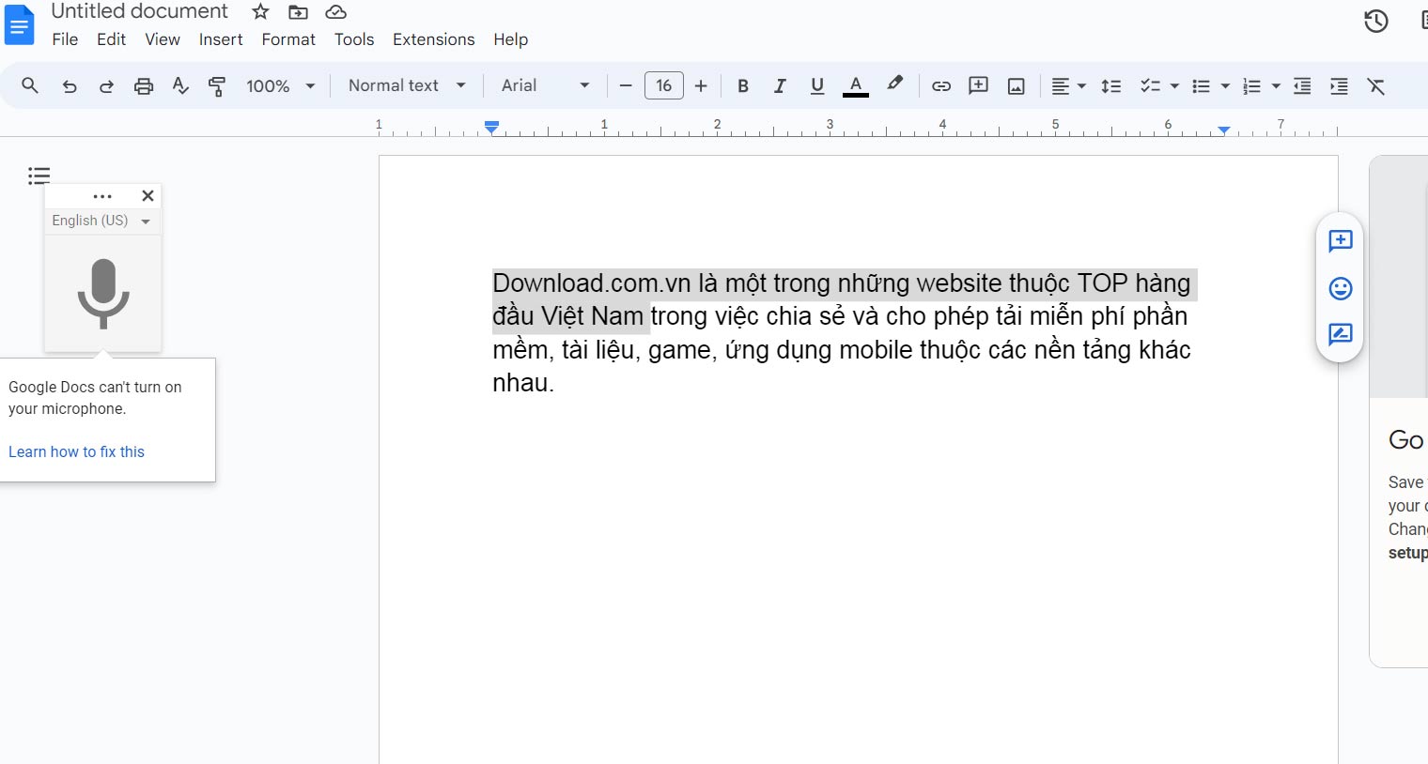
Task: Click the paint format tool
Action: 217,85
